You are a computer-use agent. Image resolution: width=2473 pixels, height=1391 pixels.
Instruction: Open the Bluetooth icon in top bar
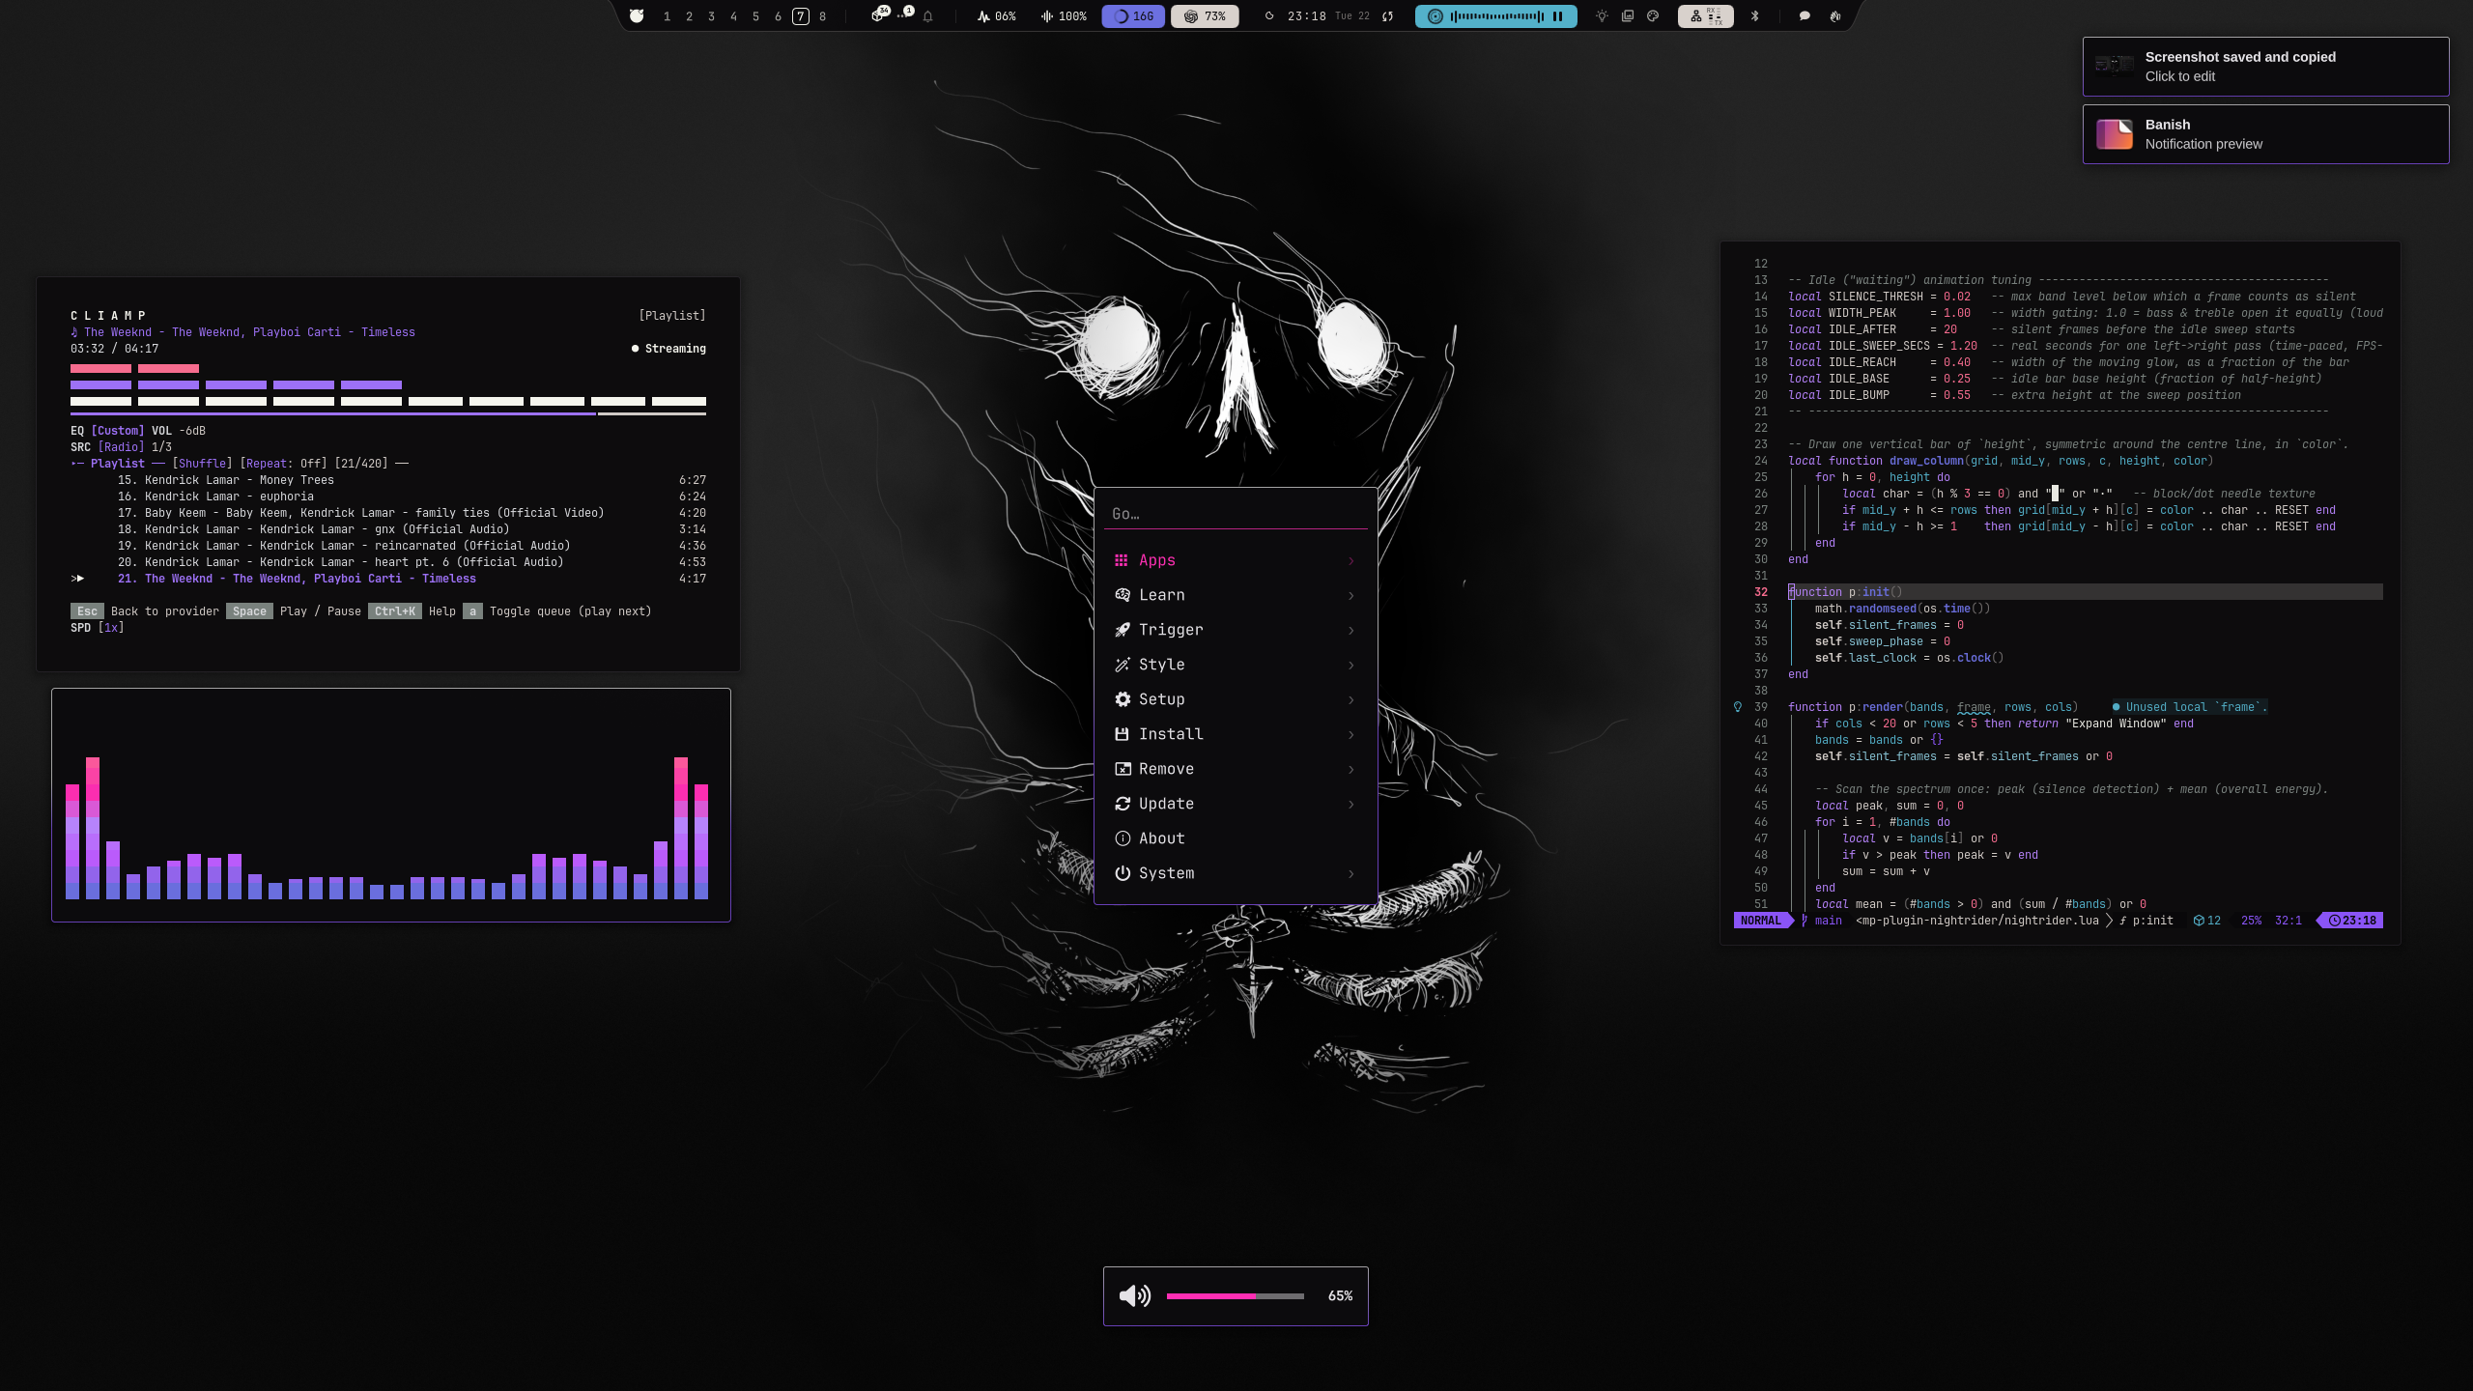[1755, 16]
